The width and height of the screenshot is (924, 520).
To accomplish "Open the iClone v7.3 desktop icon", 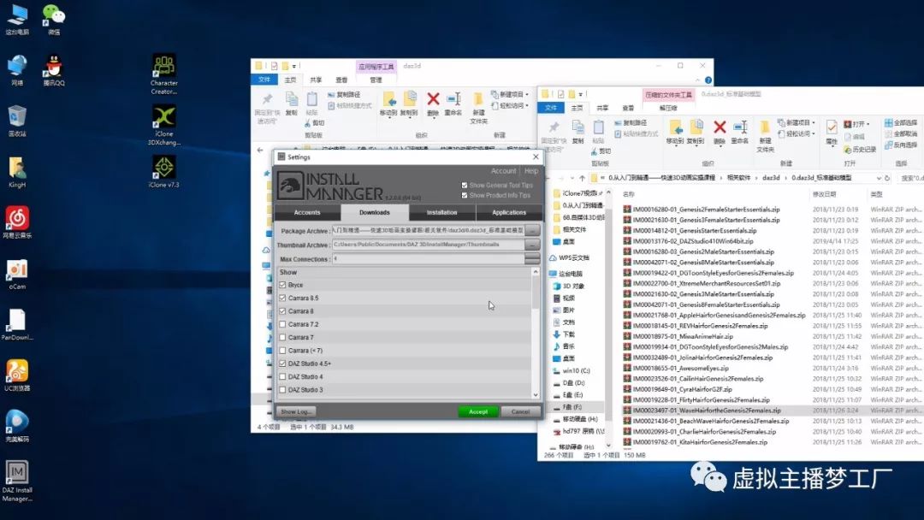I will click(163, 171).
